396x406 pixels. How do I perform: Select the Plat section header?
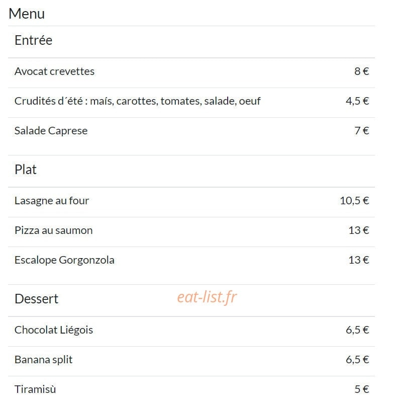click(25, 170)
